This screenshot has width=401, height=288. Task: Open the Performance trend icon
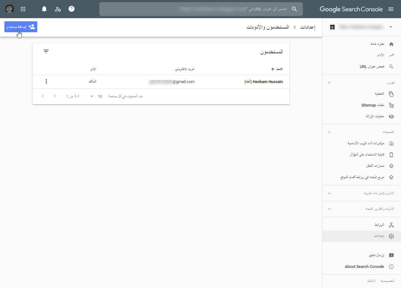click(x=391, y=55)
